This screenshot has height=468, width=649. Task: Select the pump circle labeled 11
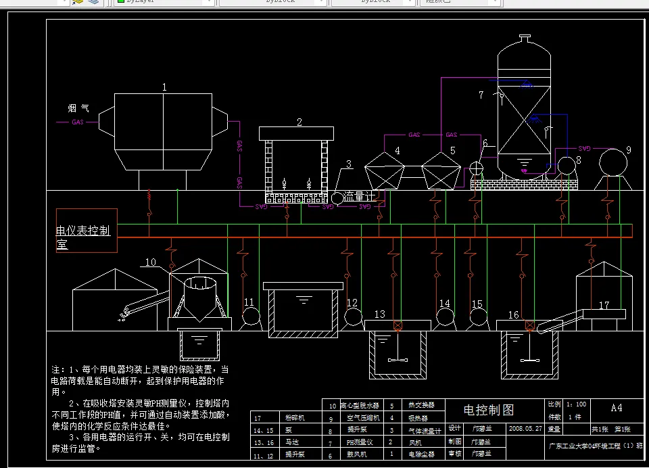pyautogui.click(x=250, y=317)
